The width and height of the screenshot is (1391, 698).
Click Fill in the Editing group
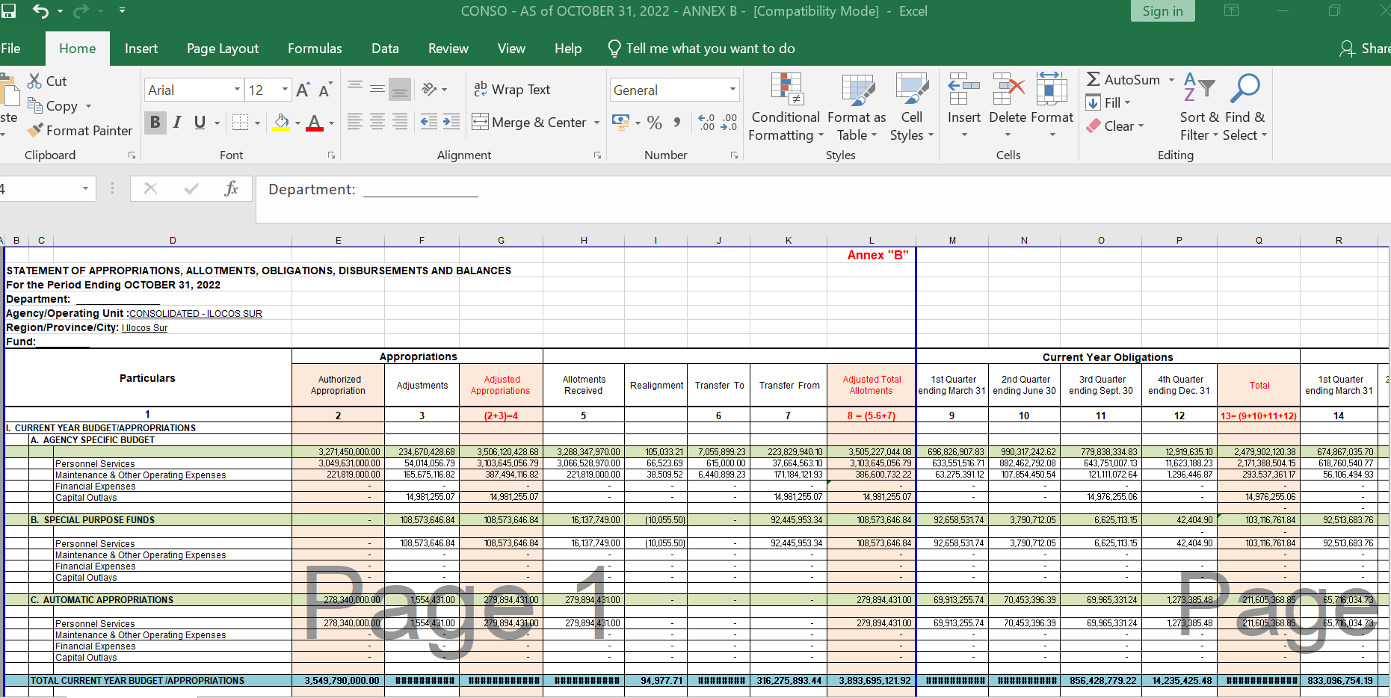point(1108,102)
